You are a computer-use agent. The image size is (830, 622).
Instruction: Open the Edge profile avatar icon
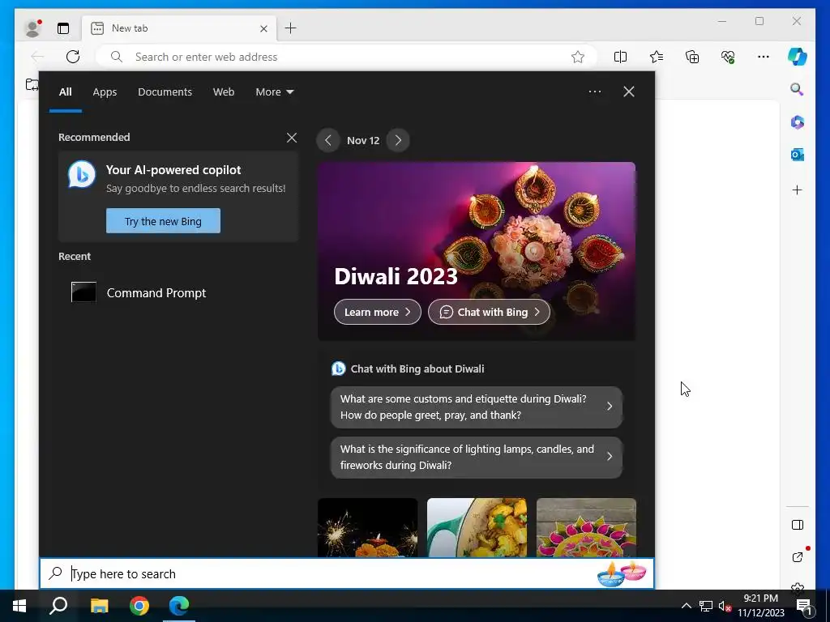coord(32,28)
